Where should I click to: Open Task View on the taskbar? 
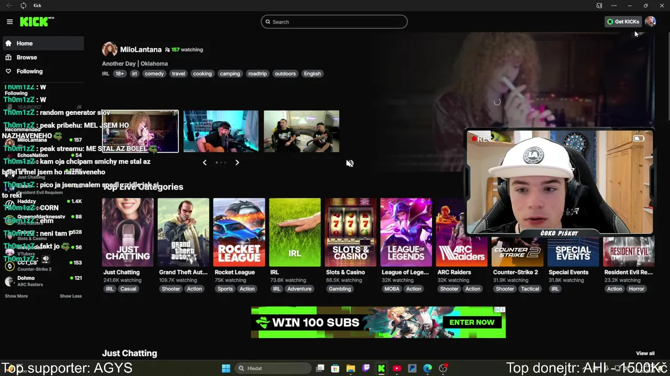point(320,368)
